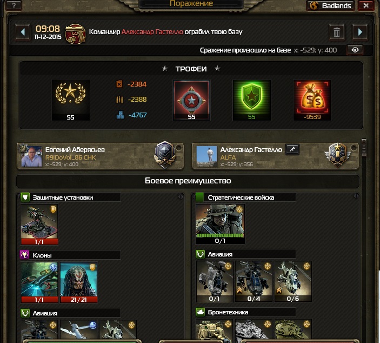The width and height of the screenshot is (380, 343).
Task: Click the green shield trophy icon
Action: click(x=251, y=100)
